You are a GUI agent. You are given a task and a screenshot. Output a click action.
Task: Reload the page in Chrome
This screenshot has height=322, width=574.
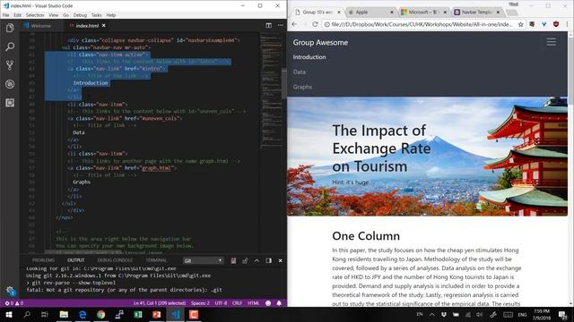coord(315,24)
